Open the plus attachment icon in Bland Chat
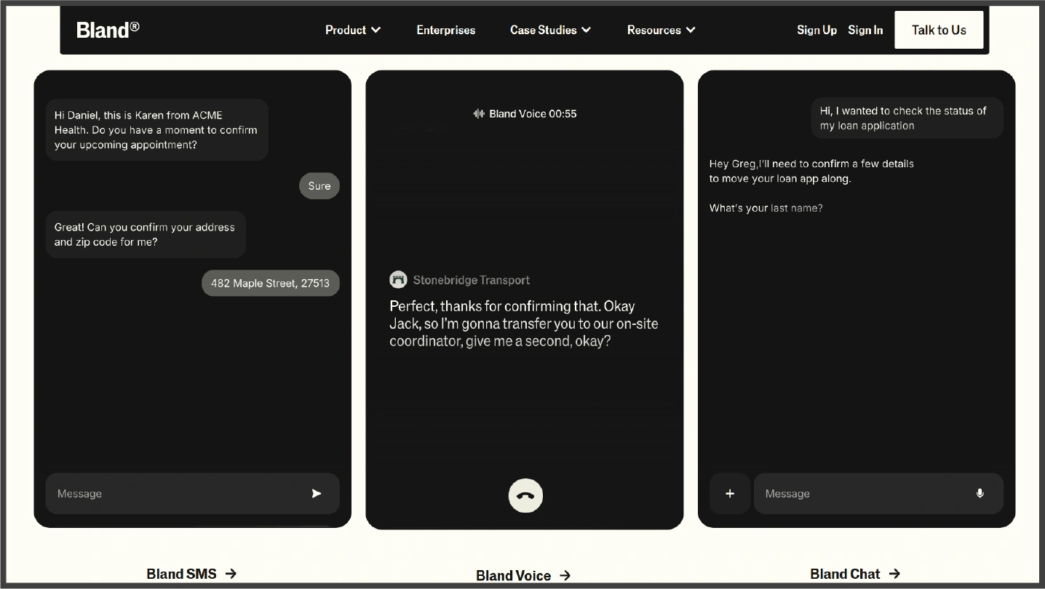 pyautogui.click(x=729, y=493)
